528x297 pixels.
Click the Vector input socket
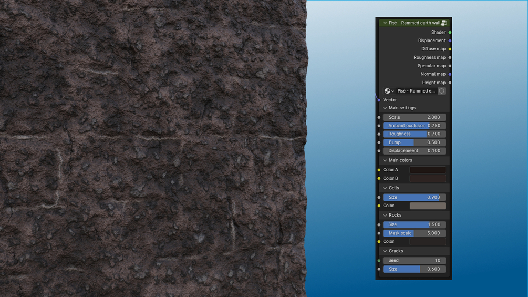click(x=379, y=100)
